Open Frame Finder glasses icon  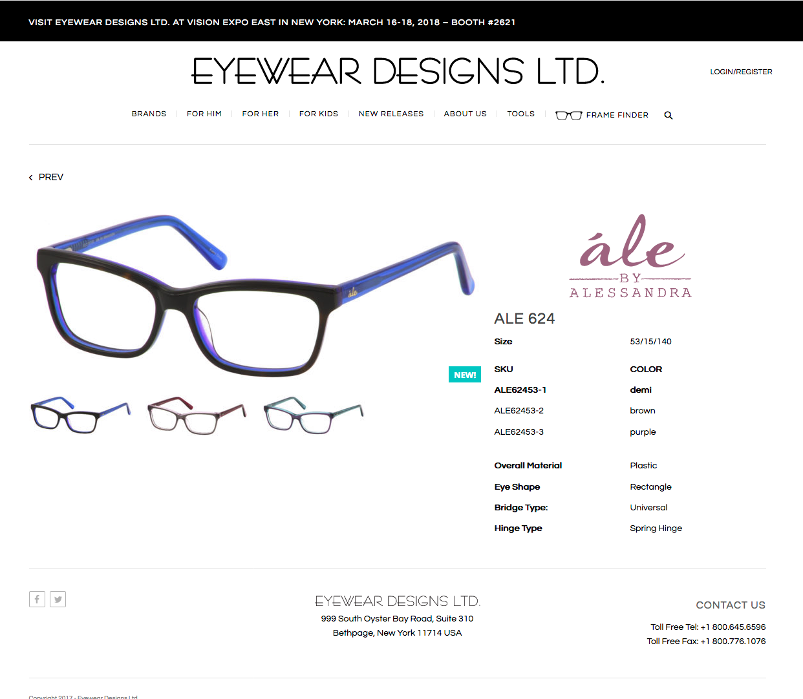click(x=569, y=115)
